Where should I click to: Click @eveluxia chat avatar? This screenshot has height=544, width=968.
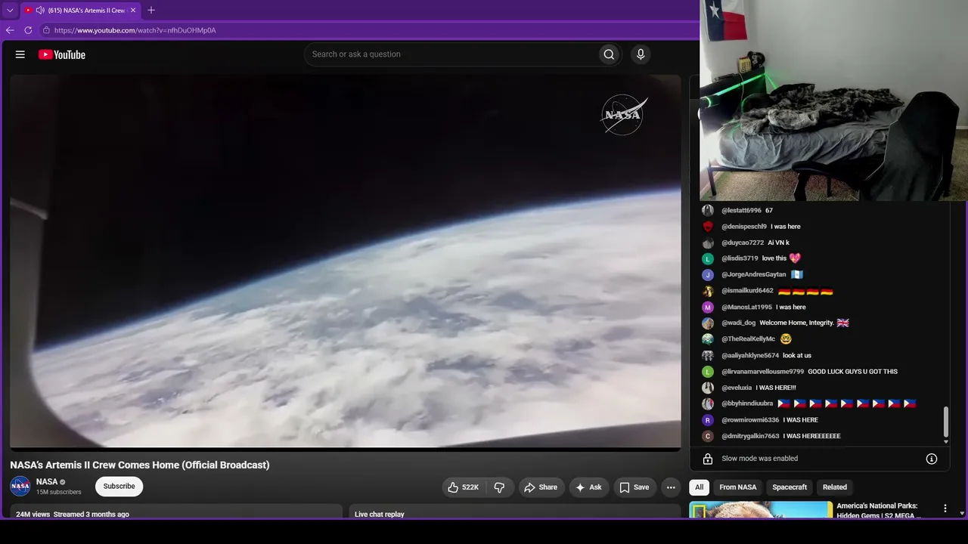click(708, 388)
